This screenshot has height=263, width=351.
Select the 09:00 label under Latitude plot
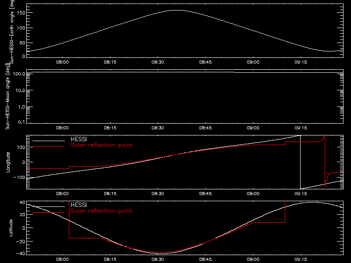tap(253, 259)
